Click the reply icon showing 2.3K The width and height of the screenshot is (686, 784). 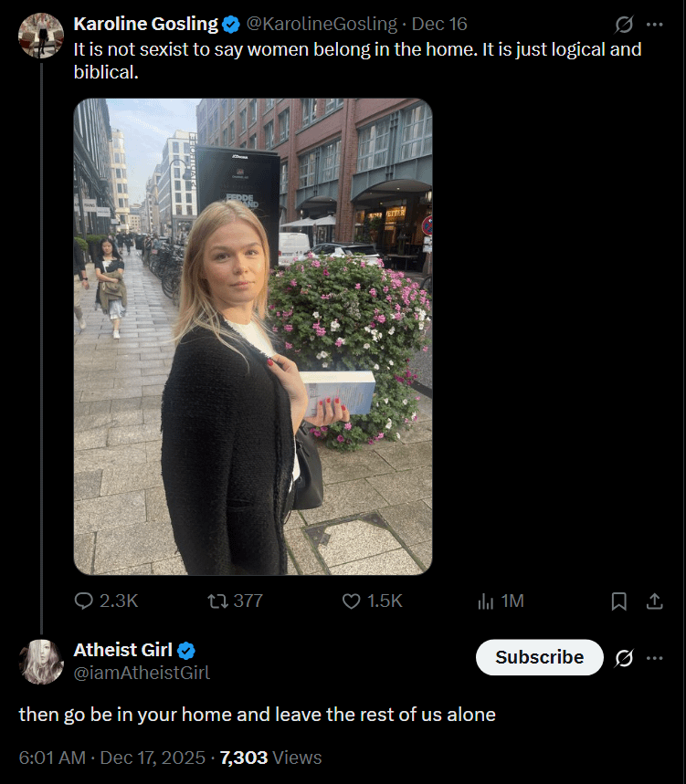tap(83, 601)
